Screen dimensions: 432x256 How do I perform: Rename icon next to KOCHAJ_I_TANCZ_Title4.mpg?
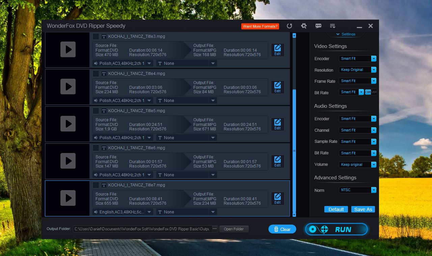coord(104,74)
